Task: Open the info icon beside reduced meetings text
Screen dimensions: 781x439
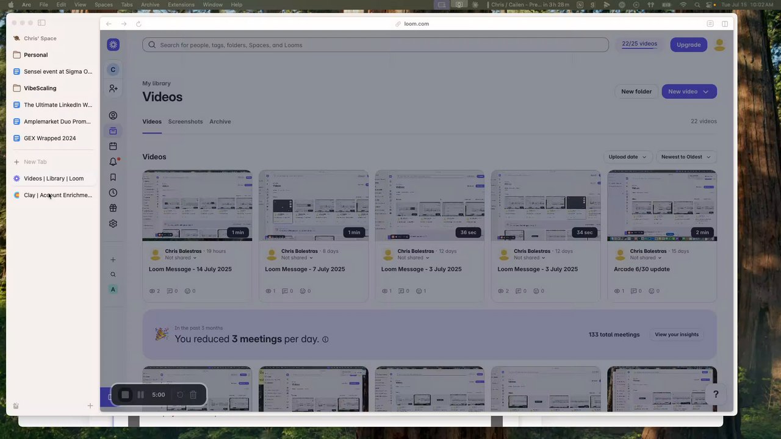Action: click(325, 340)
